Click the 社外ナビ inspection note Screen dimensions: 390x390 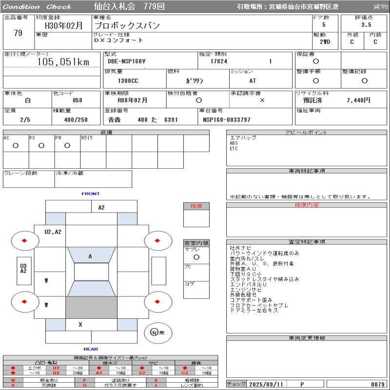[240, 248]
